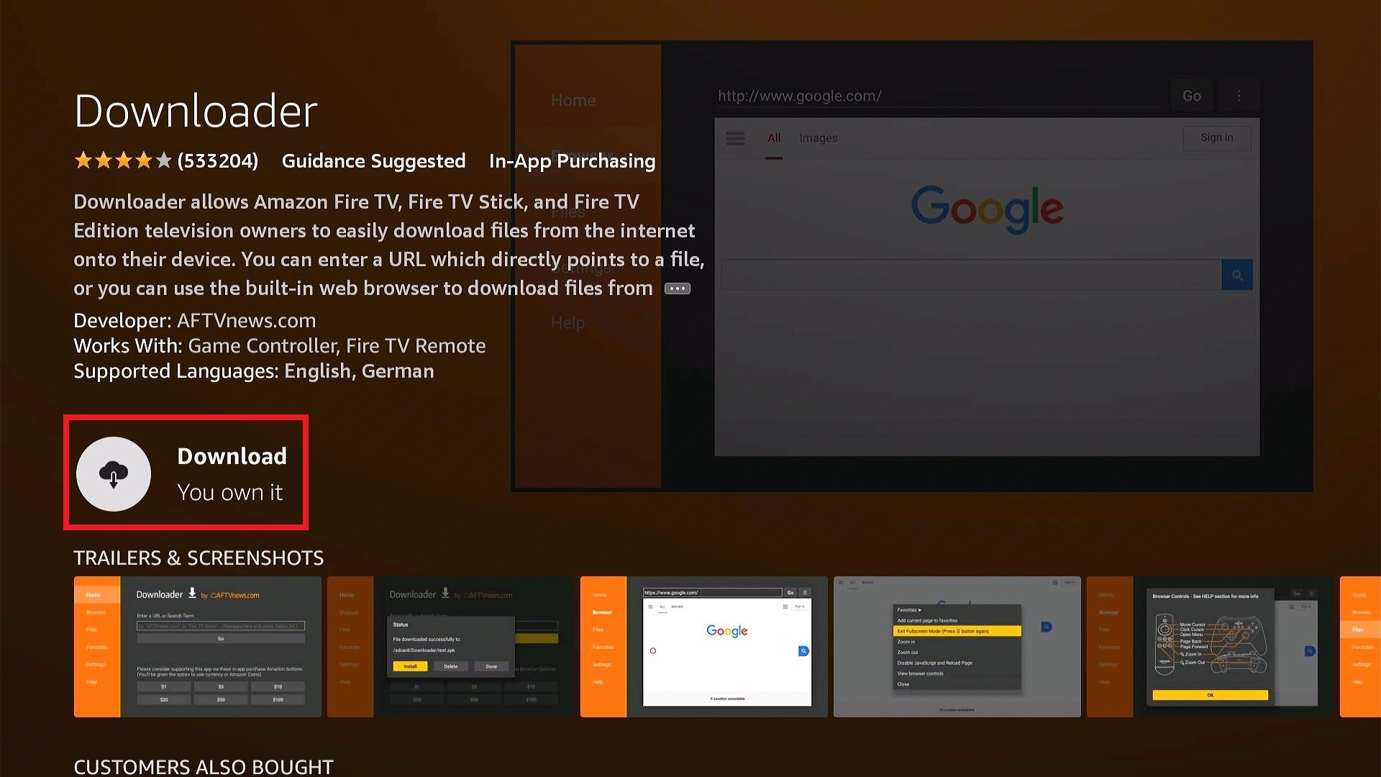Click the cloud download icon

coord(114,474)
